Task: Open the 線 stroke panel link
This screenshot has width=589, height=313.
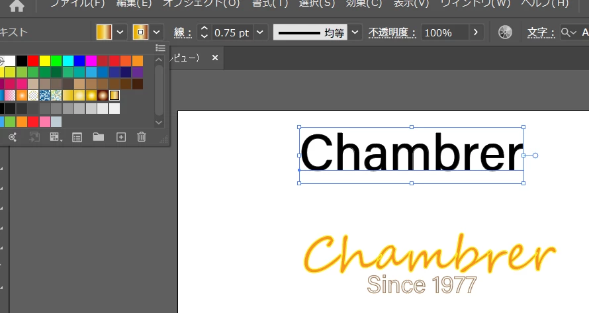Action: click(x=183, y=32)
